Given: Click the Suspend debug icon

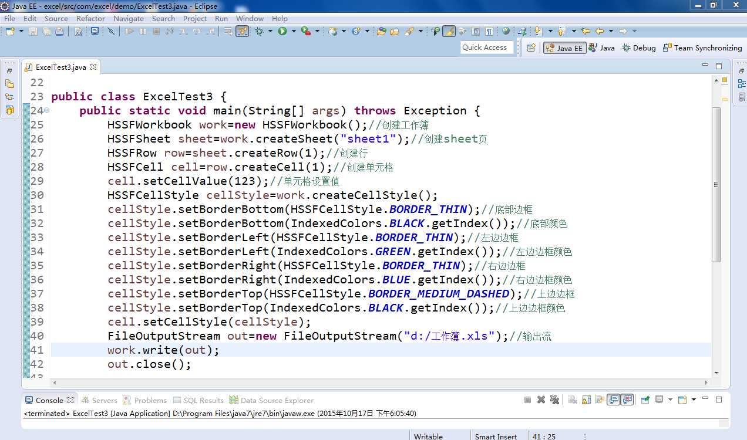Looking at the screenshot, I should point(142,31).
